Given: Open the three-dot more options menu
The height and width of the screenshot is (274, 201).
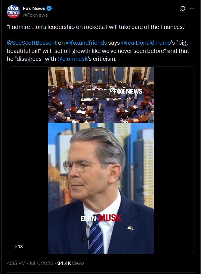Looking at the screenshot, I should click(x=192, y=9).
